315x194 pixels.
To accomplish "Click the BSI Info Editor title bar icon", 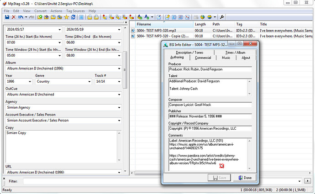I will coord(166,45).
